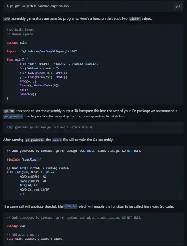Click the //go:generate go run asm.go comment line

50,127
